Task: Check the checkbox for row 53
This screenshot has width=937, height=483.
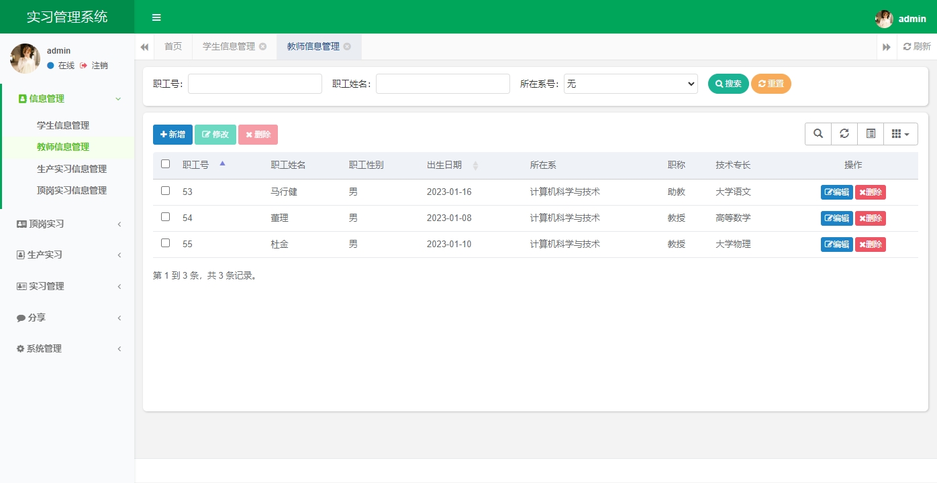Action: point(166,191)
